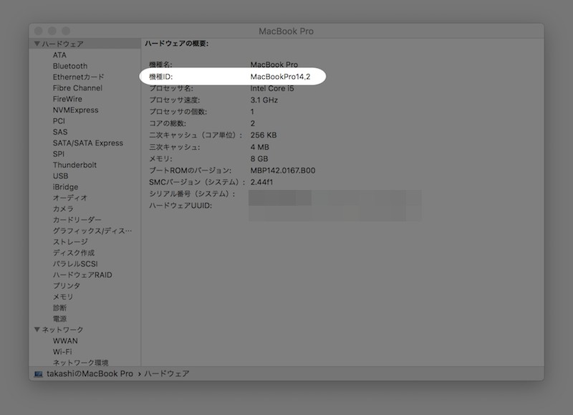Select SAS in the sidebar

point(60,132)
